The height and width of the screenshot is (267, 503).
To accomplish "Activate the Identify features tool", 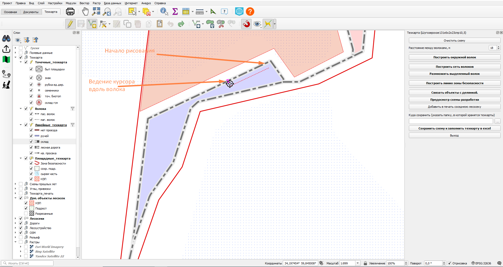I will coord(164,12).
